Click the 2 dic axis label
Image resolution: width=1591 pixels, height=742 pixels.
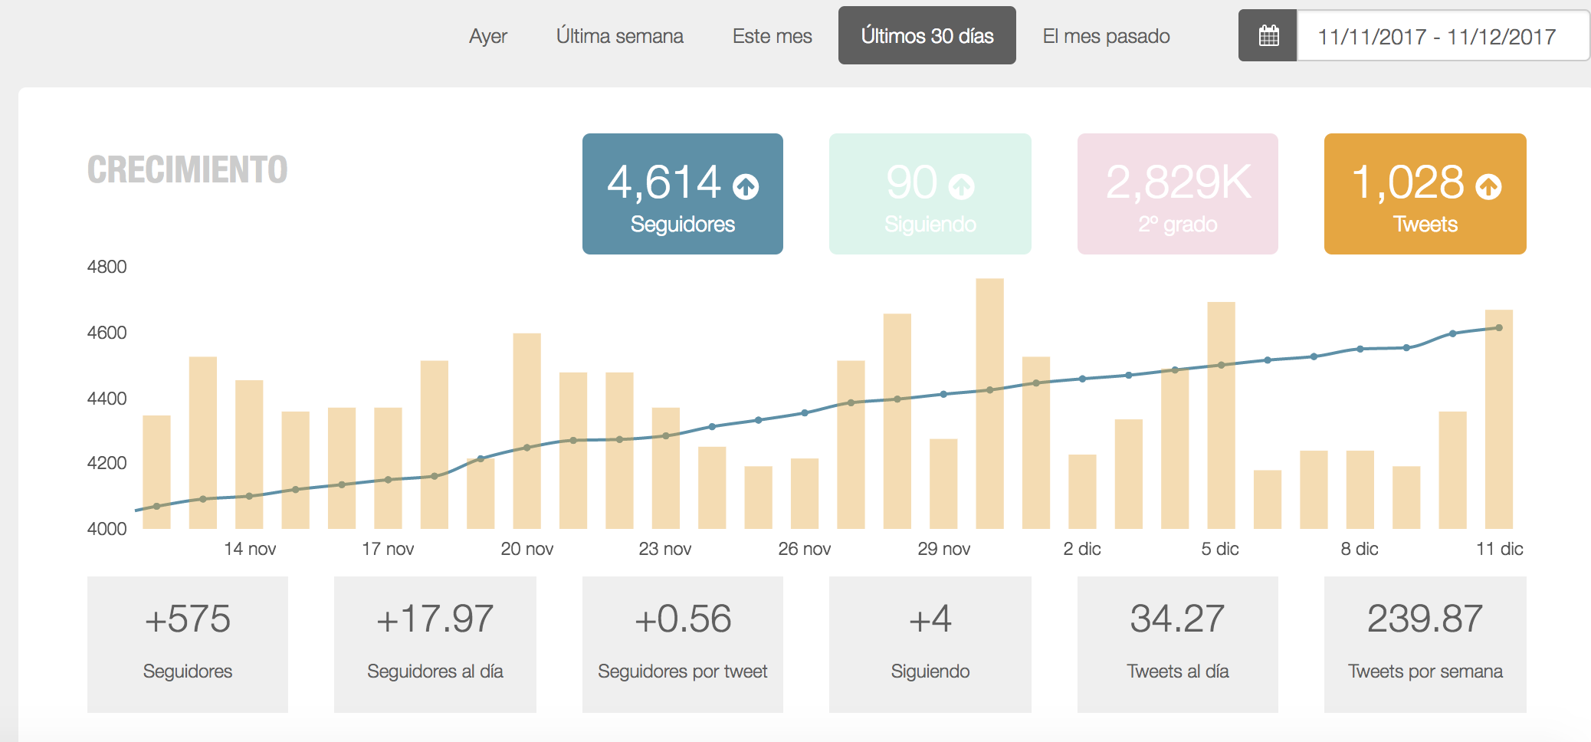(1082, 549)
